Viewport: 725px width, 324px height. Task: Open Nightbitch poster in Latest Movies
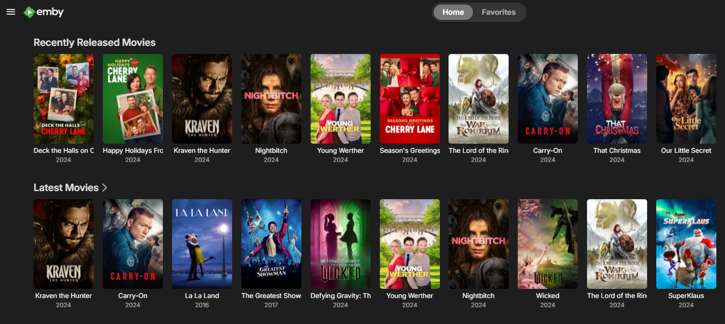click(x=479, y=244)
